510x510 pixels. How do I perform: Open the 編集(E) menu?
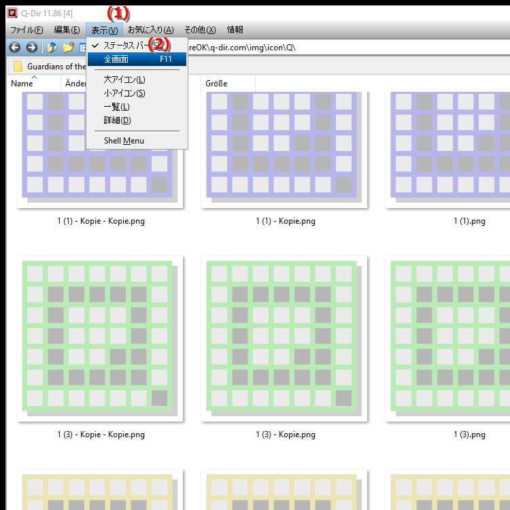pyautogui.click(x=67, y=30)
